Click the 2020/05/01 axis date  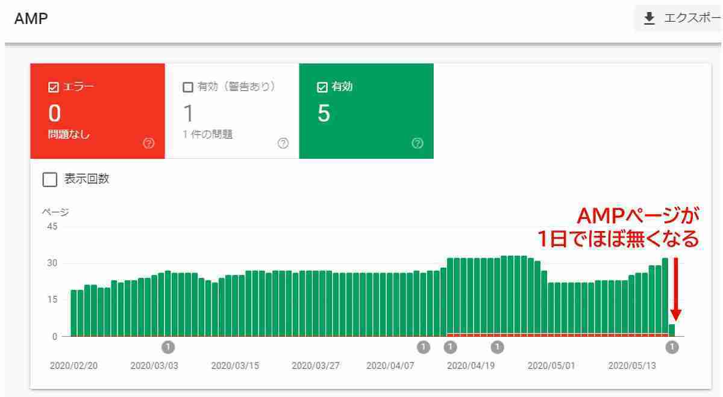tap(552, 365)
